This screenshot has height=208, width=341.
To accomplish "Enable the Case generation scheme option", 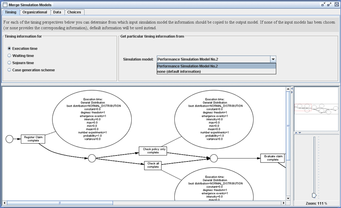I will 9,70.
